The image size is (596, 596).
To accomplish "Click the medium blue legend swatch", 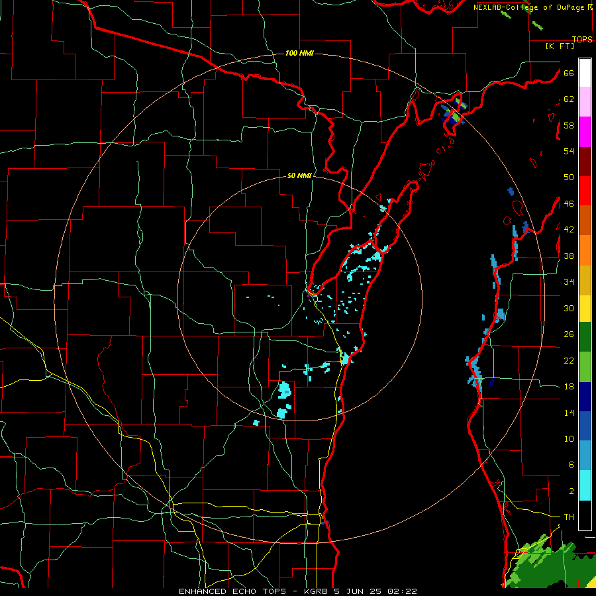I will click(x=585, y=426).
